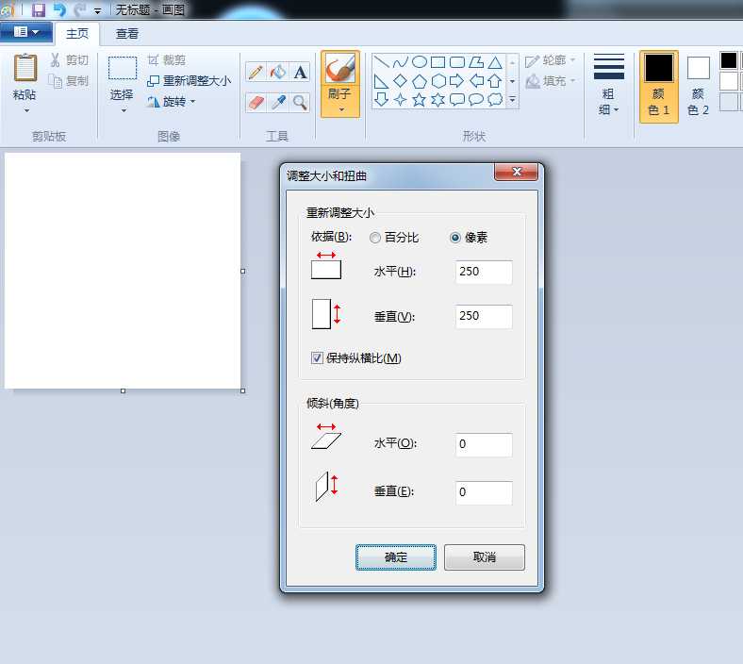Screen dimensions: 743x664
Task: Pick the Rounded rectangle shape
Action: (457, 62)
